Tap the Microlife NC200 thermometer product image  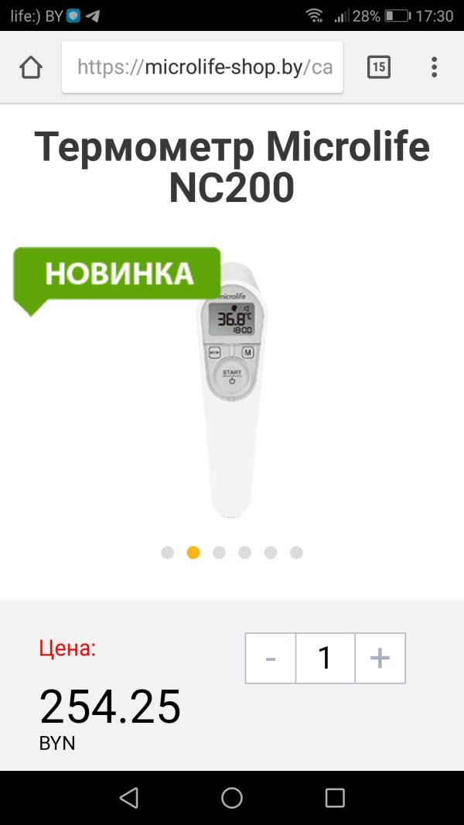pos(232,389)
